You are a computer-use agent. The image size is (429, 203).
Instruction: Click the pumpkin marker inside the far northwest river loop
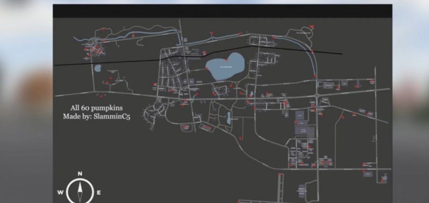[103, 29]
